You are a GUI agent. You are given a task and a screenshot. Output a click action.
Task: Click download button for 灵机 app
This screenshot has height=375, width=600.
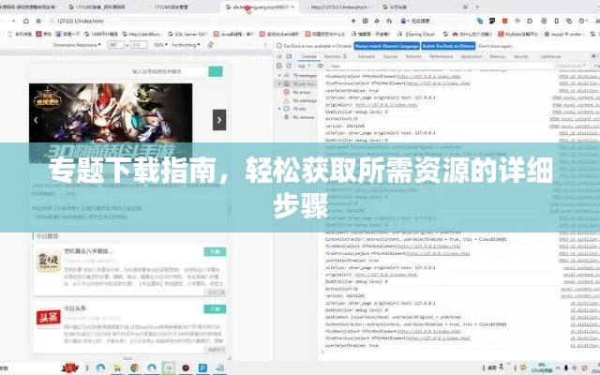pos(215,252)
